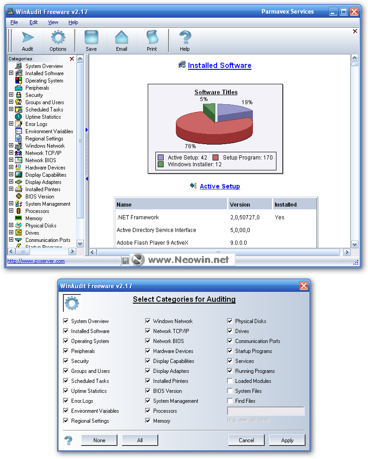Select the Regional Settings globe icon

click(19, 138)
